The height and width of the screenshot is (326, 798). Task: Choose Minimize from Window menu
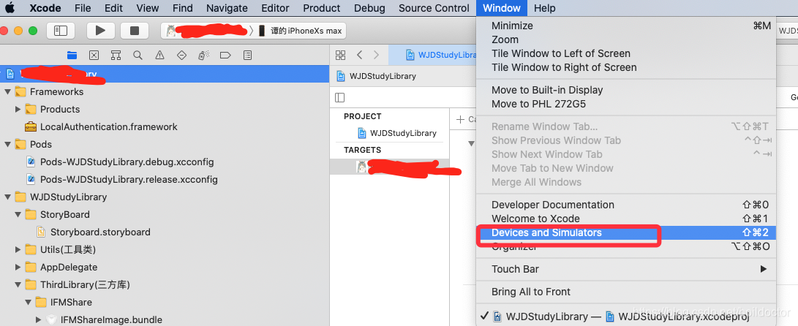click(626, 26)
